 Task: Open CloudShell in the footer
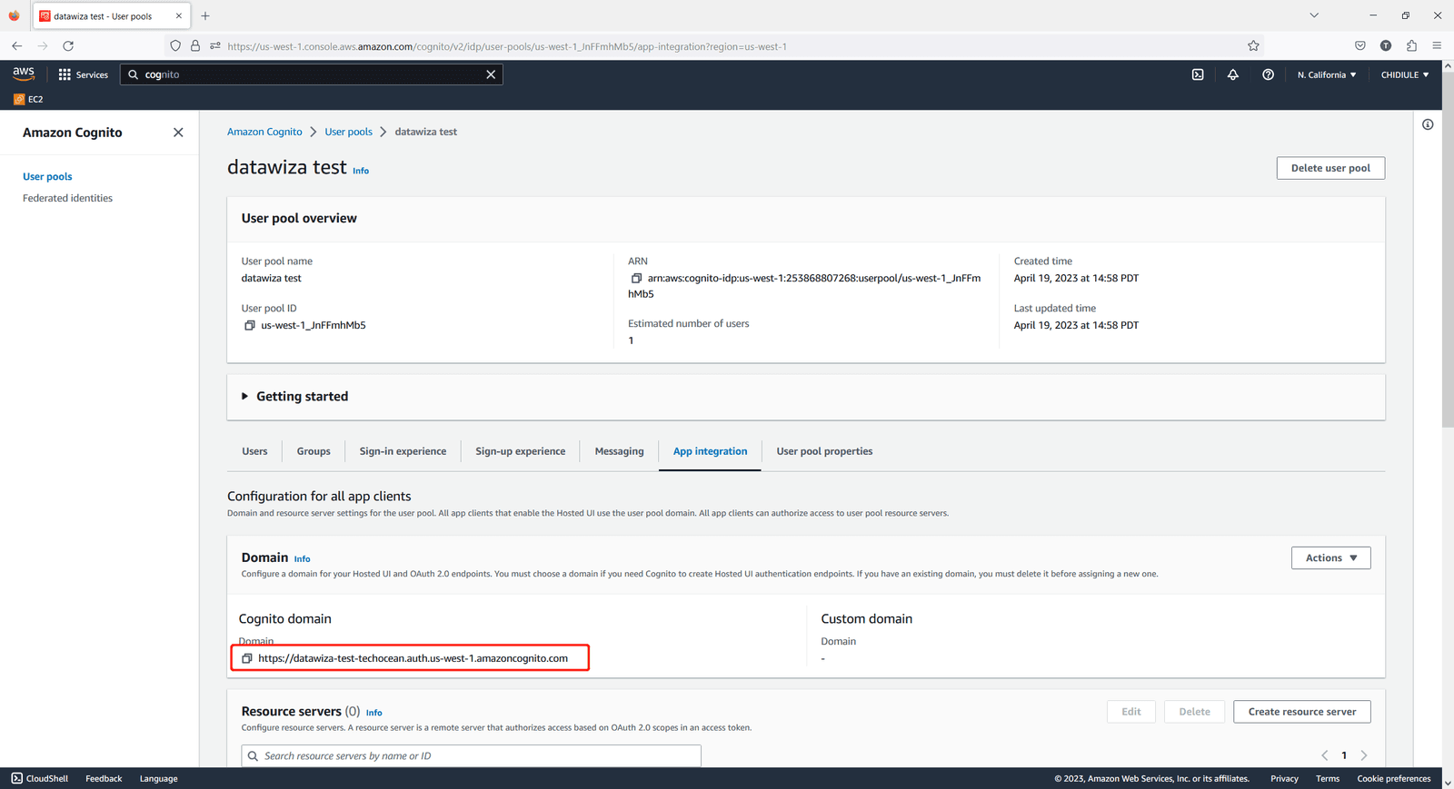point(40,778)
